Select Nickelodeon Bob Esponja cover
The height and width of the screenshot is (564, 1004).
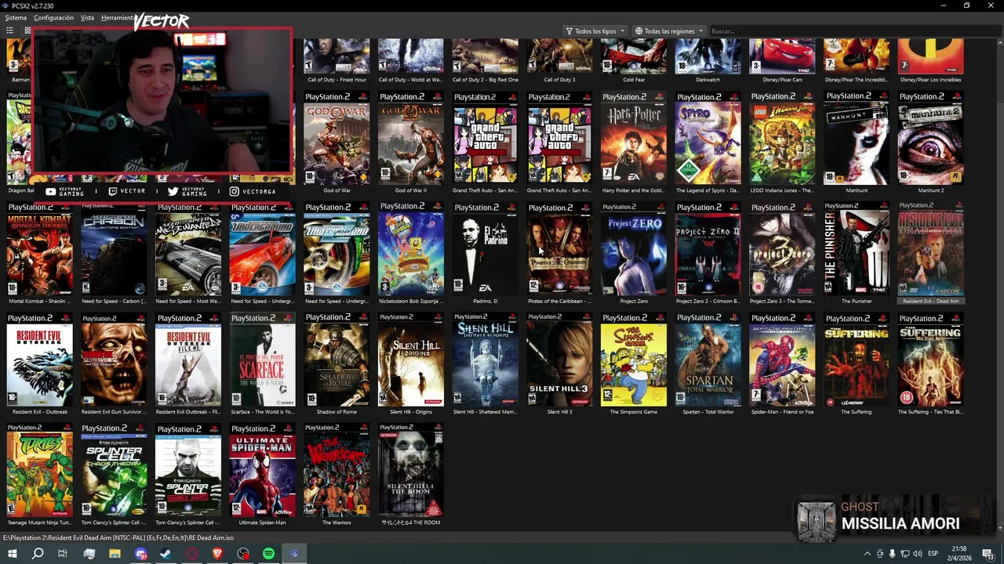tap(411, 249)
